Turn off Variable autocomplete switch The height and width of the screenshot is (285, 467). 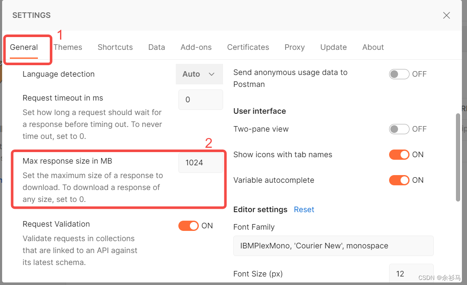(399, 180)
